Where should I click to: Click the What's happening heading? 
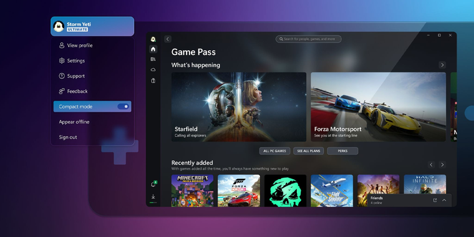tap(196, 65)
